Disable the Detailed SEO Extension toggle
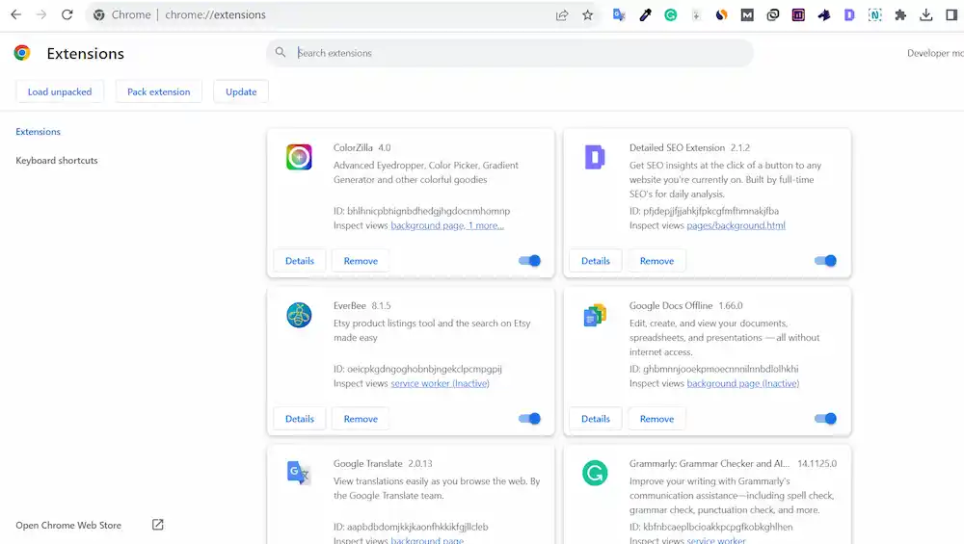Image resolution: width=964 pixels, height=544 pixels. pyautogui.click(x=825, y=261)
